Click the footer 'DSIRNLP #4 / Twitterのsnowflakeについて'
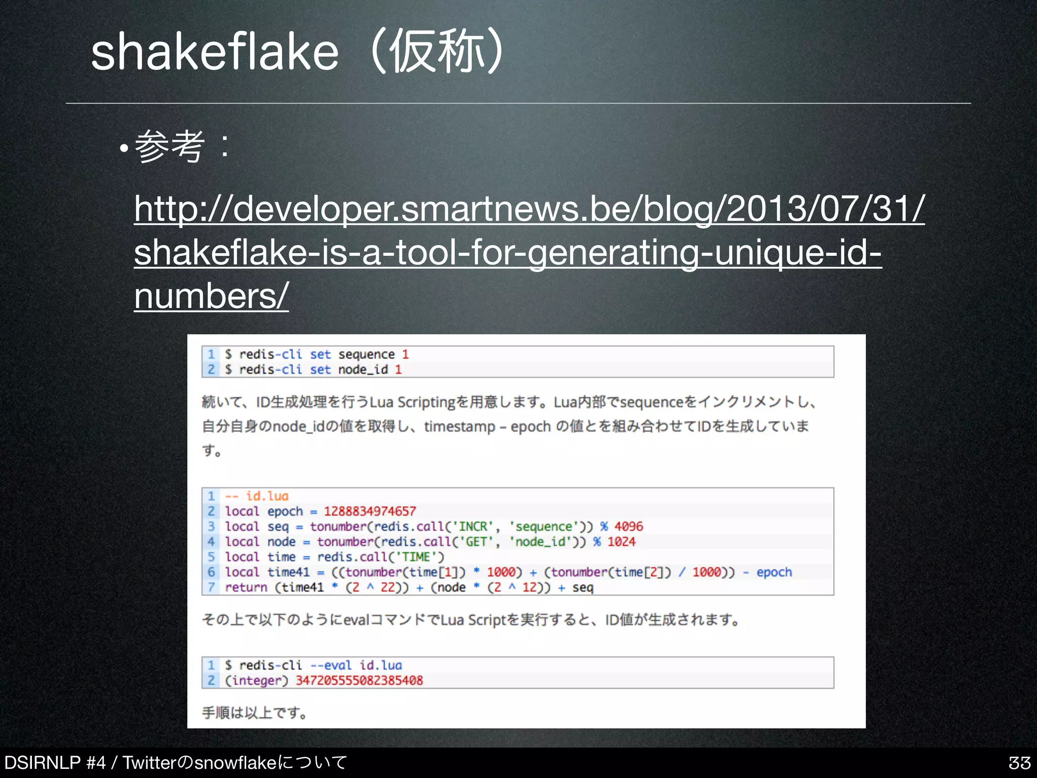The width and height of the screenshot is (1037, 778). (176, 762)
